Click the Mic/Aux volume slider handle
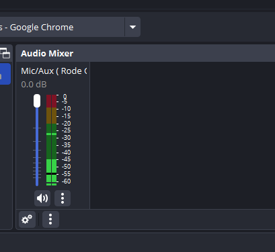The width and height of the screenshot is (275, 252). click(x=37, y=101)
